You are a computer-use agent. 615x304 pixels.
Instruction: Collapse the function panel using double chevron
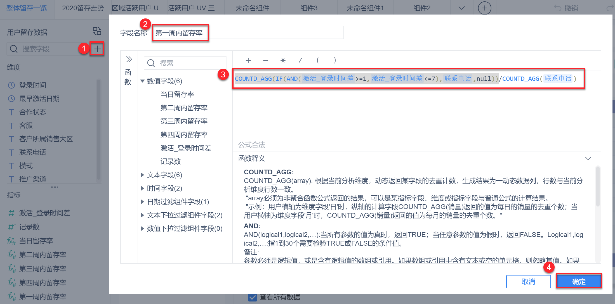(129, 59)
